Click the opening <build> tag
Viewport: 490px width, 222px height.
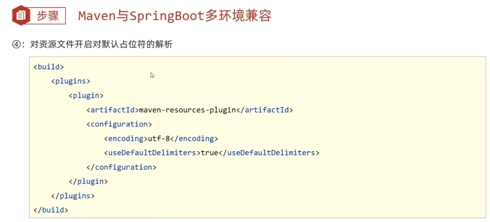tap(48, 67)
